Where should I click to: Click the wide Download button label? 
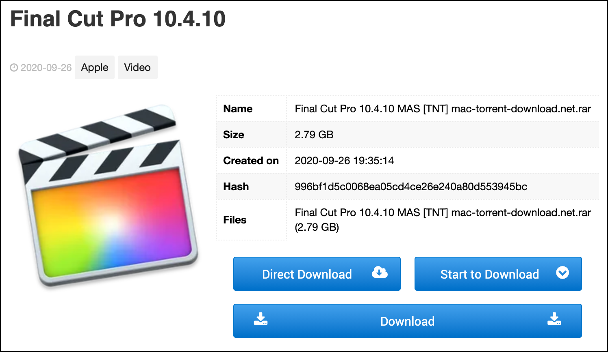pyautogui.click(x=407, y=322)
